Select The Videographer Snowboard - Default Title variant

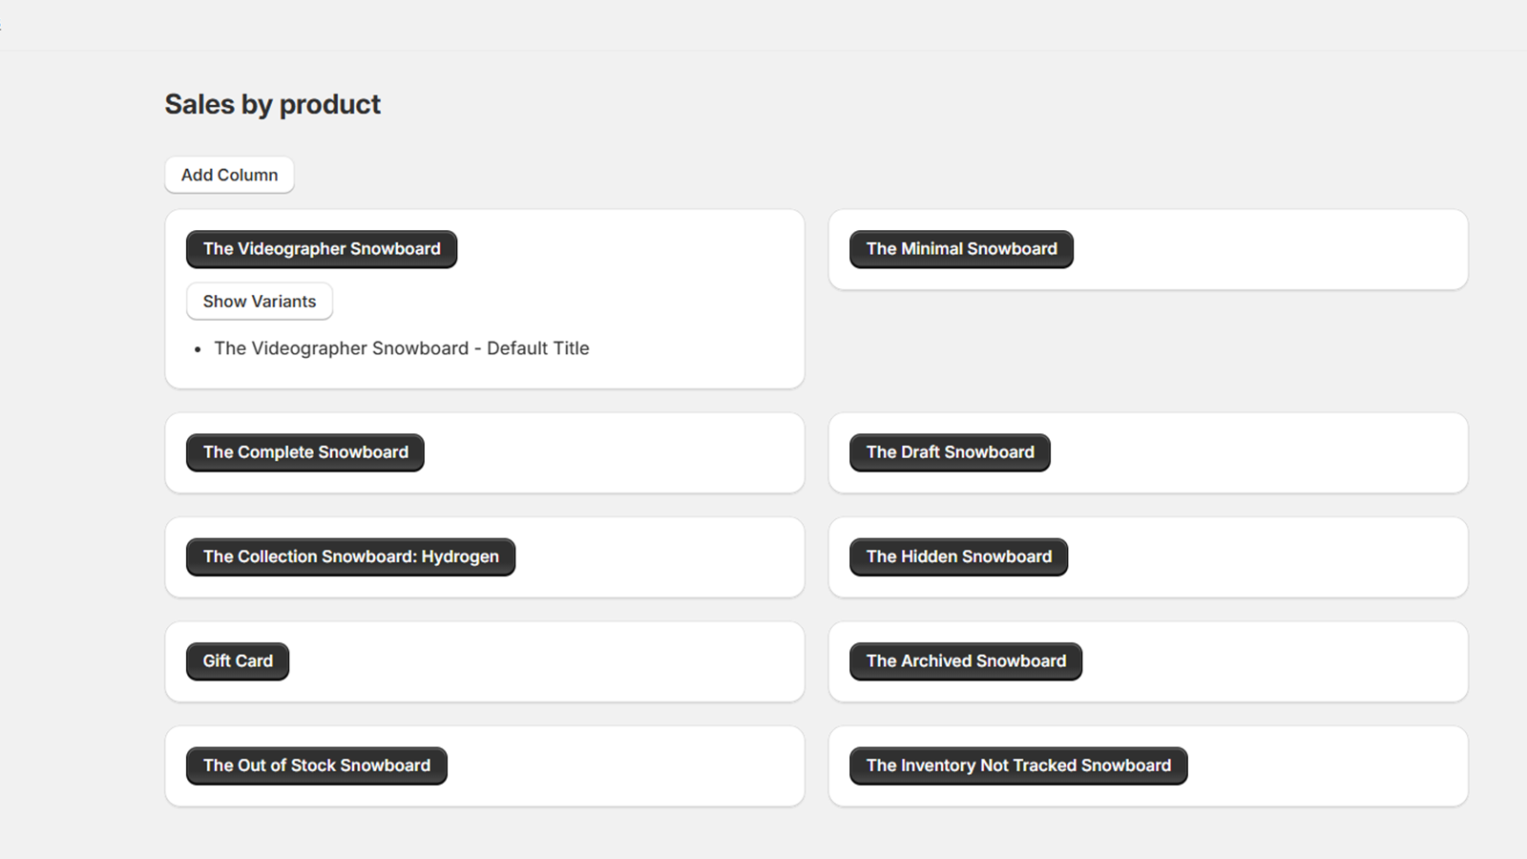(401, 348)
